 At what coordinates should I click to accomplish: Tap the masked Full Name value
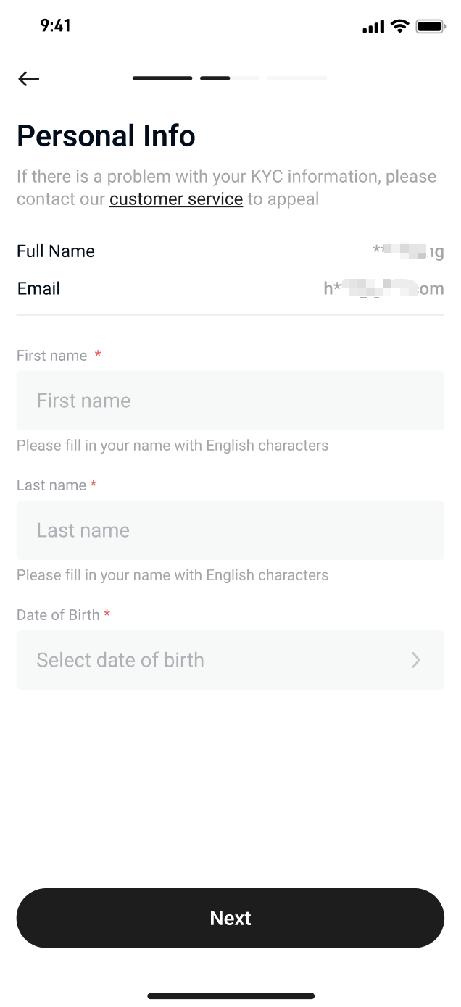point(407,251)
